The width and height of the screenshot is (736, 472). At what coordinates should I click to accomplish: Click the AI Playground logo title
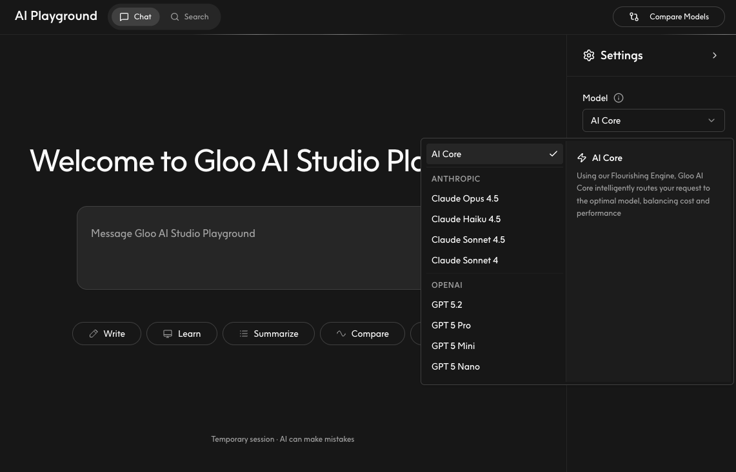click(56, 16)
